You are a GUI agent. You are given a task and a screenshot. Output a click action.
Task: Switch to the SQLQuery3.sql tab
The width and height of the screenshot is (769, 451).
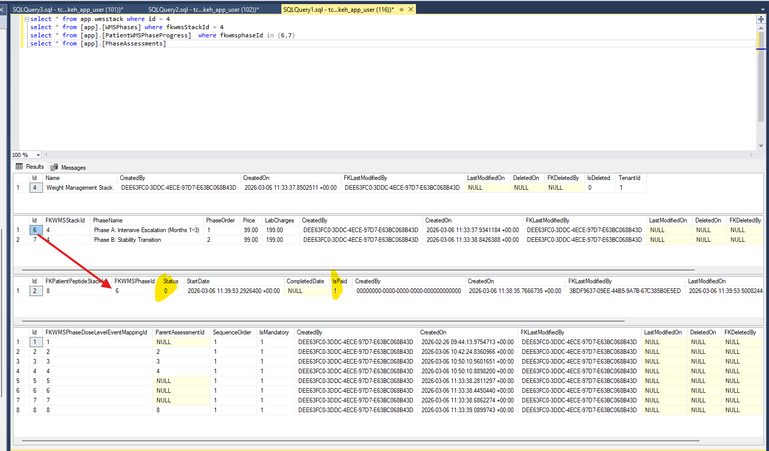(x=68, y=10)
